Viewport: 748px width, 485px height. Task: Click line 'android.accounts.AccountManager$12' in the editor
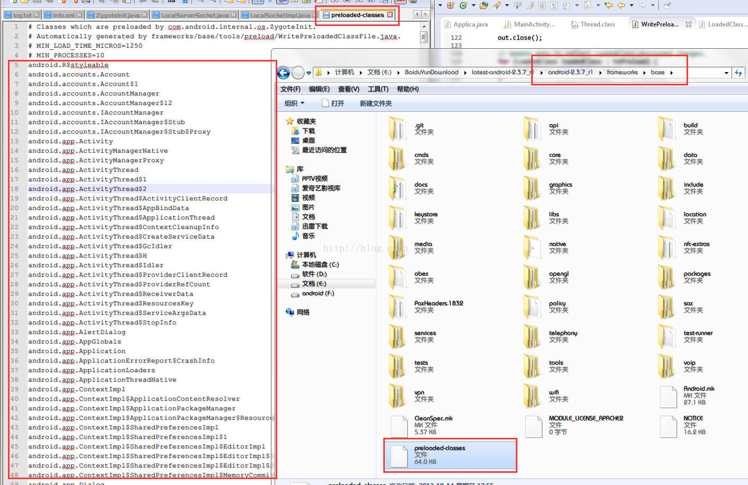pyautogui.click(x=100, y=103)
